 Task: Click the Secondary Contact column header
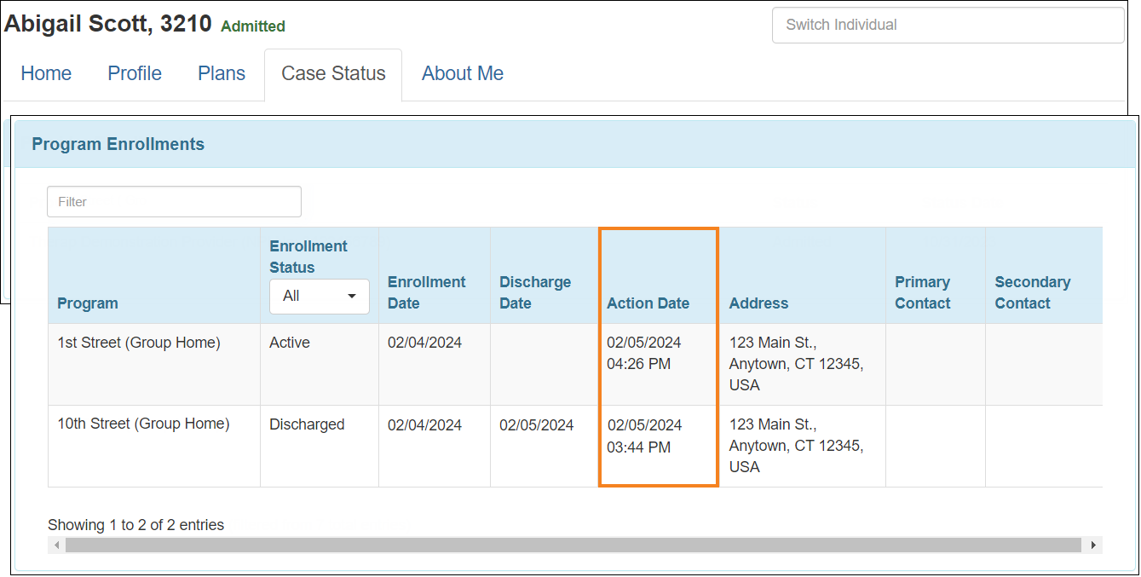(x=1032, y=292)
